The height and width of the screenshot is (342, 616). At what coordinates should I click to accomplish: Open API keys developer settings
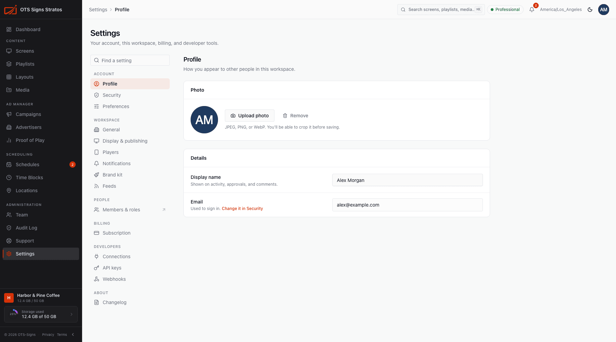point(130,268)
